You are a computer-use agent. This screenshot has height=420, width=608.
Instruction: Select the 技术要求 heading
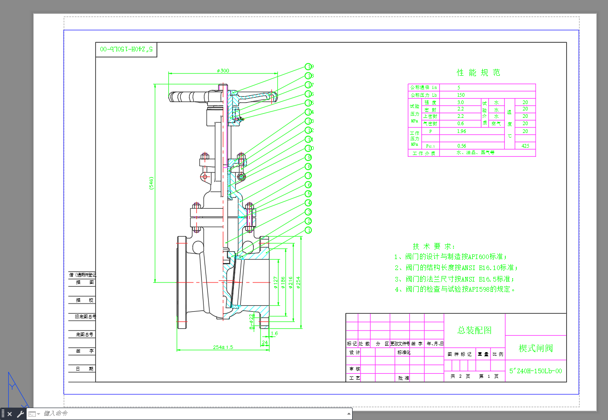[x=434, y=246]
